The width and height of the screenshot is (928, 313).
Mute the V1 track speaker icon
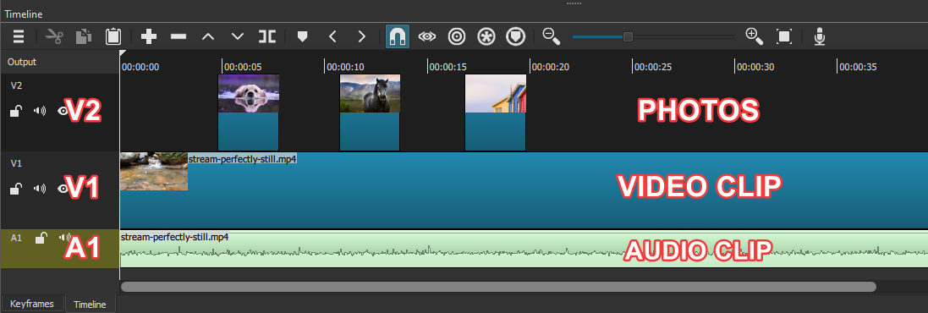(x=40, y=189)
